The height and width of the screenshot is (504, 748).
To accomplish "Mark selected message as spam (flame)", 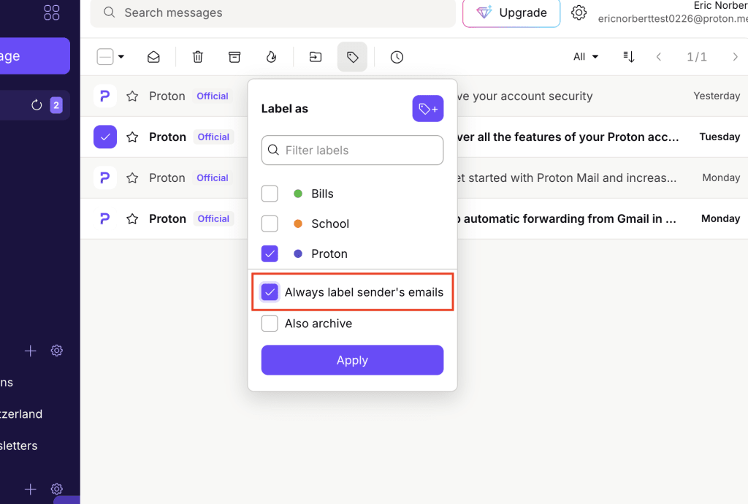I will (x=271, y=57).
